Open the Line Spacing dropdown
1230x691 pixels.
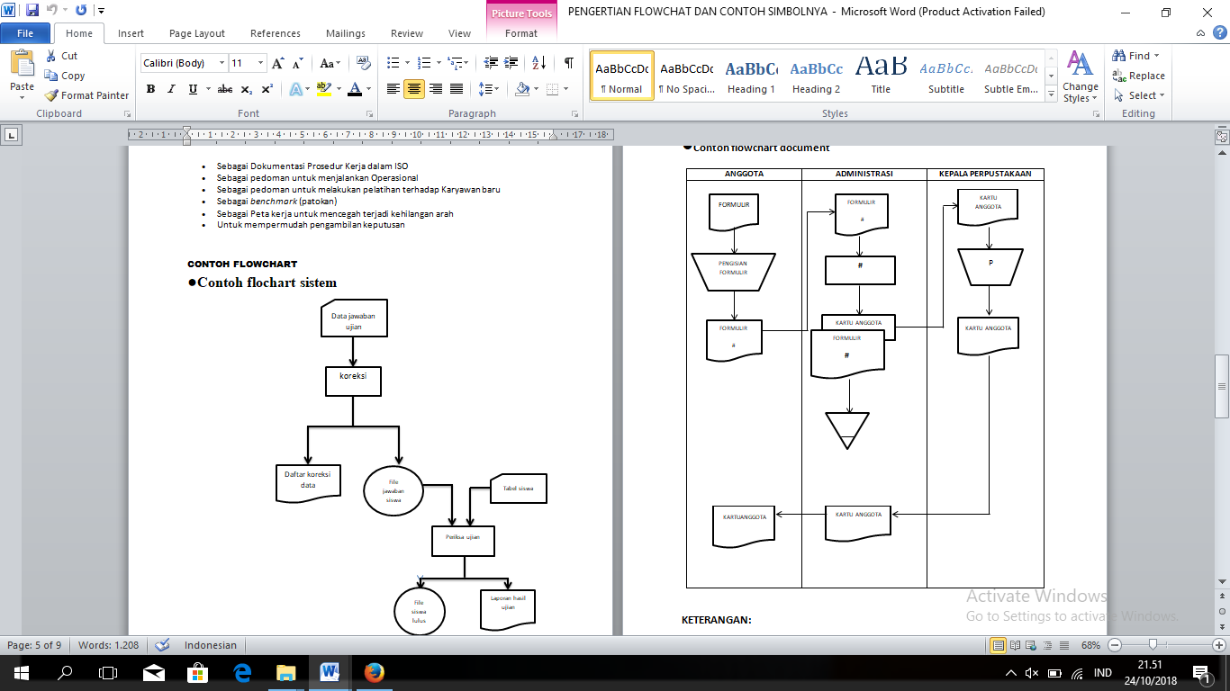(486, 89)
